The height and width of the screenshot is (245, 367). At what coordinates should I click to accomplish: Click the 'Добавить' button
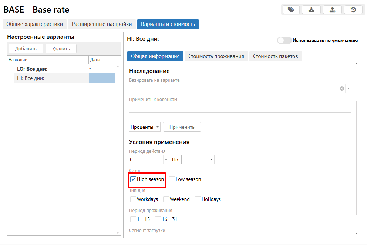click(x=26, y=48)
